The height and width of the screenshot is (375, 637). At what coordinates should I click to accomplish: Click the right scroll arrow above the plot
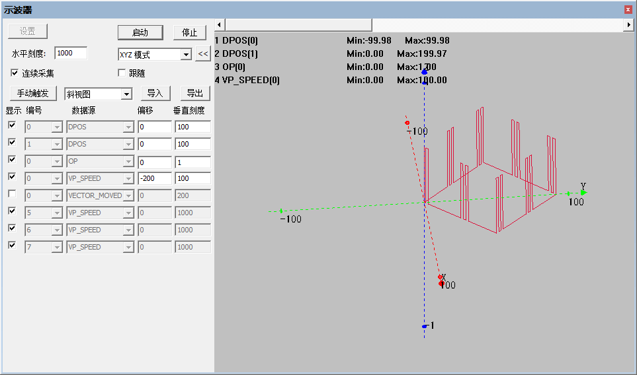coord(628,24)
